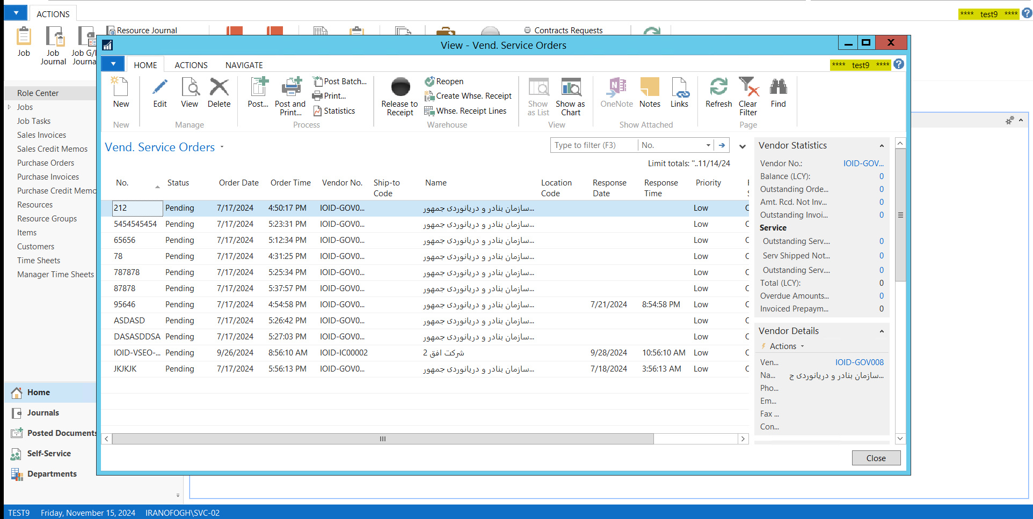Click the Vendor No. IOID-GOV link

pyautogui.click(x=863, y=164)
